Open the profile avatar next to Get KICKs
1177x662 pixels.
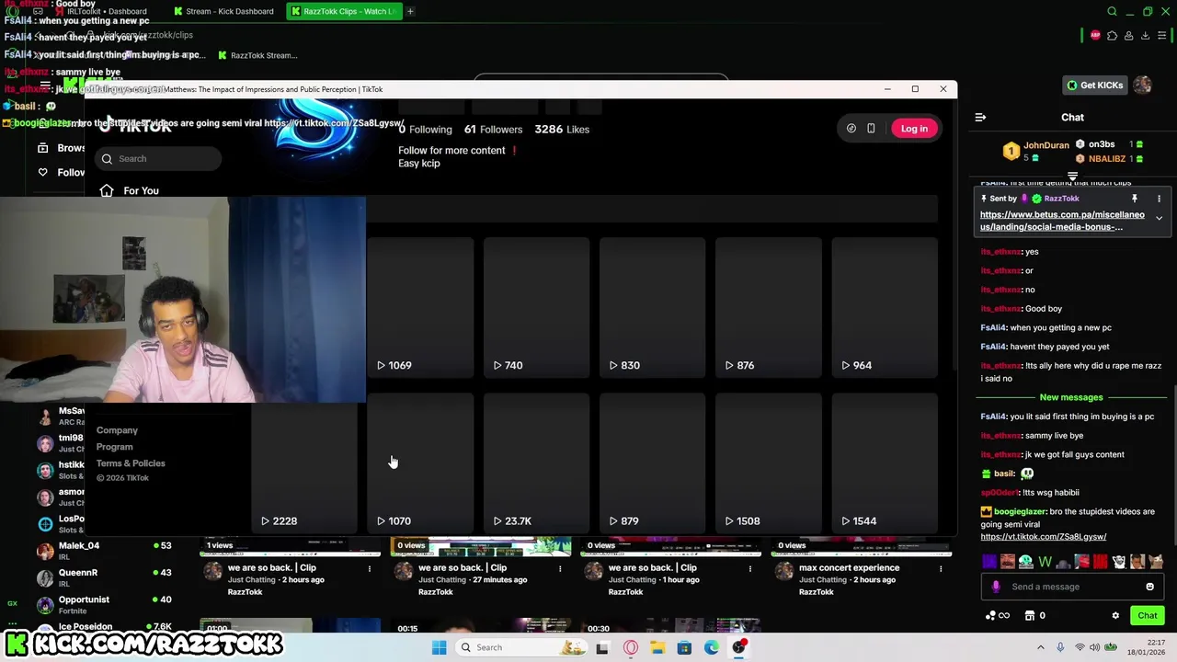pyautogui.click(x=1142, y=86)
